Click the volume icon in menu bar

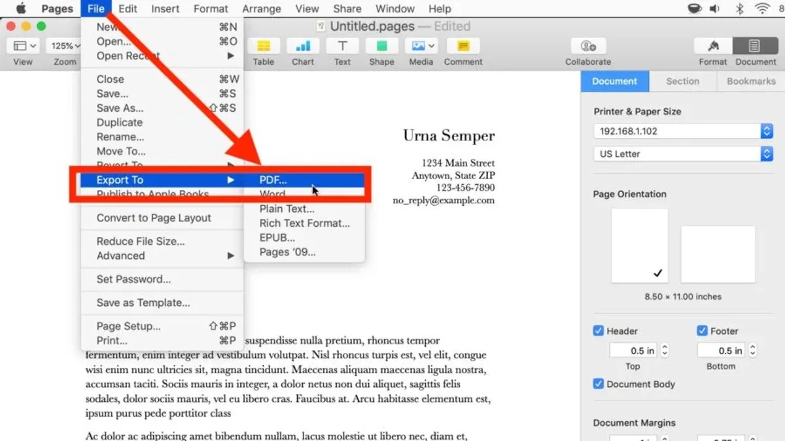tap(714, 8)
